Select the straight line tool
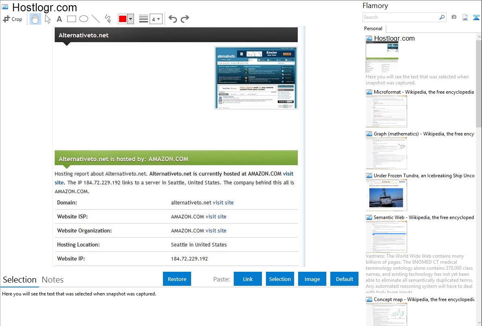The height and width of the screenshot is (326, 482). coord(96,19)
